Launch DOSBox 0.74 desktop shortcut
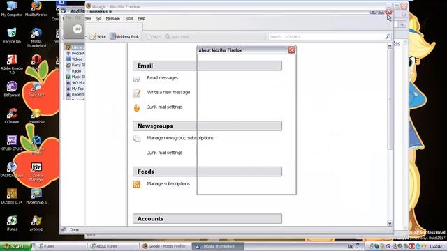Viewport: 447px width, 251px height. tap(12, 196)
